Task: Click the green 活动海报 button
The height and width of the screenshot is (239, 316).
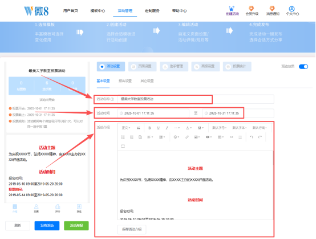Action: [x=76, y=225]
